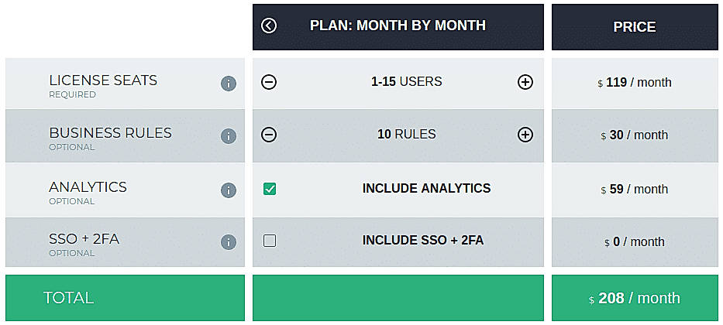Viewport: 723px width, 325px height.
Task: Uncheck the Include Analytics checkbox
Action: pyautogui.click(x=270, y=189)
